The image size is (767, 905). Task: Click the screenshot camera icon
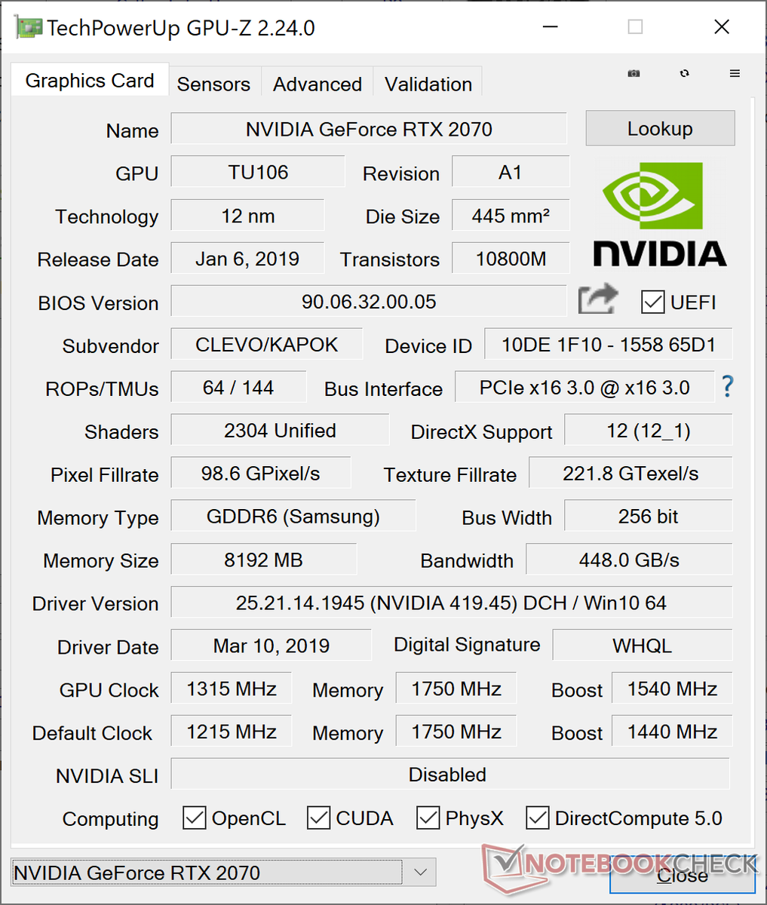(634, 74)
